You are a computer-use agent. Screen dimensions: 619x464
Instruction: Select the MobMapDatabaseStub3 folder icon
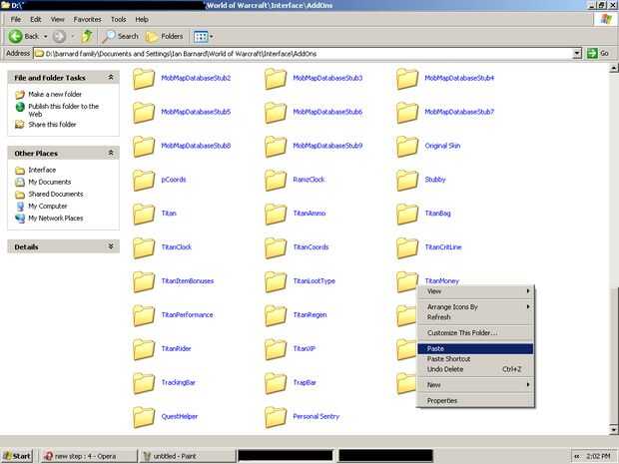point(276,79)
